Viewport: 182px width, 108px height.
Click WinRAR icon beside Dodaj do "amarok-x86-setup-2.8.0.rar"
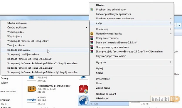(x=92, y=43)
